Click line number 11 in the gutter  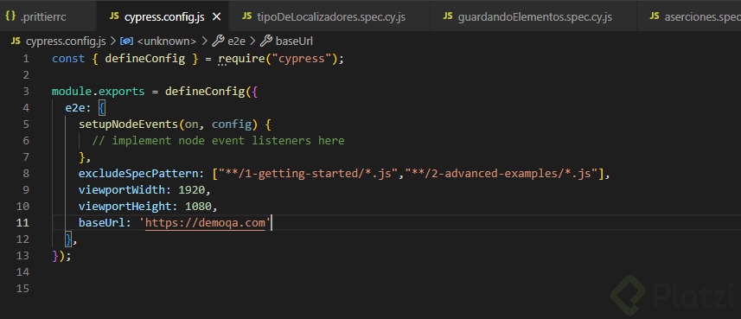click(x=22, y=222)
